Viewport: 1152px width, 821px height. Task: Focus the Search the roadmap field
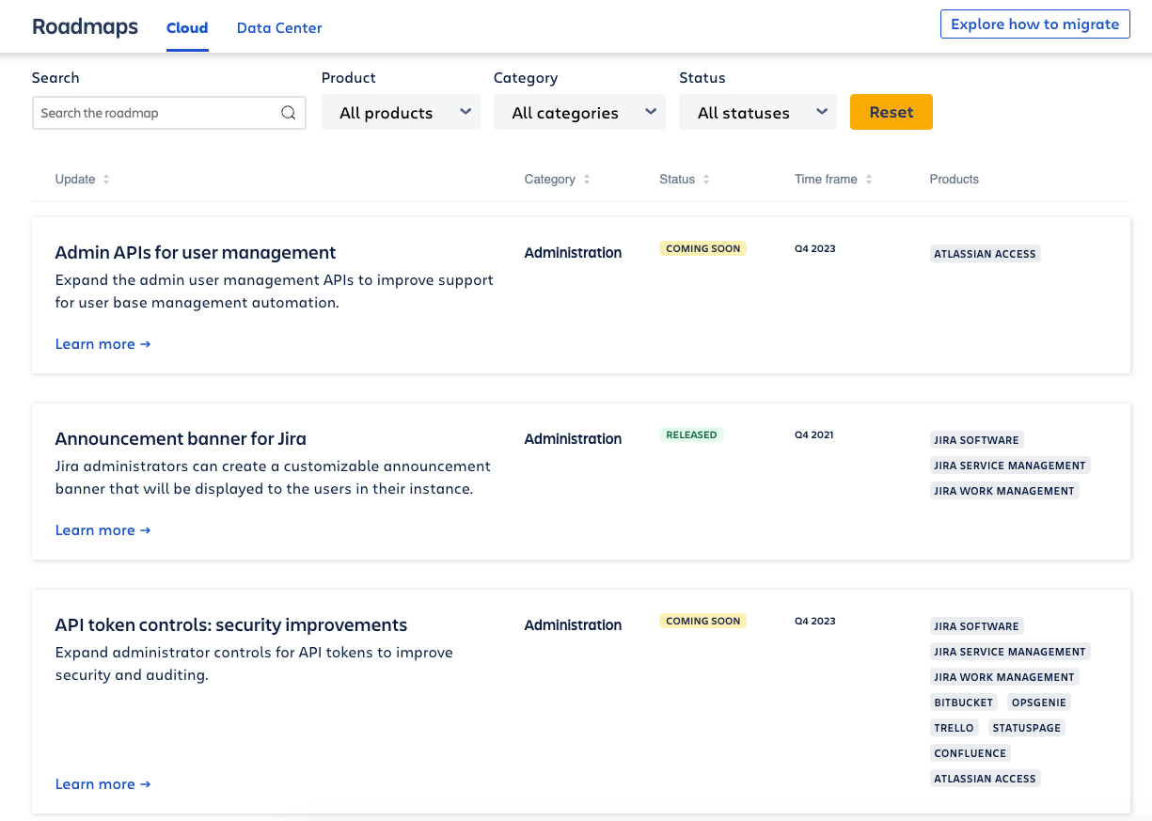pyautogui.click(x=169, y=113)
